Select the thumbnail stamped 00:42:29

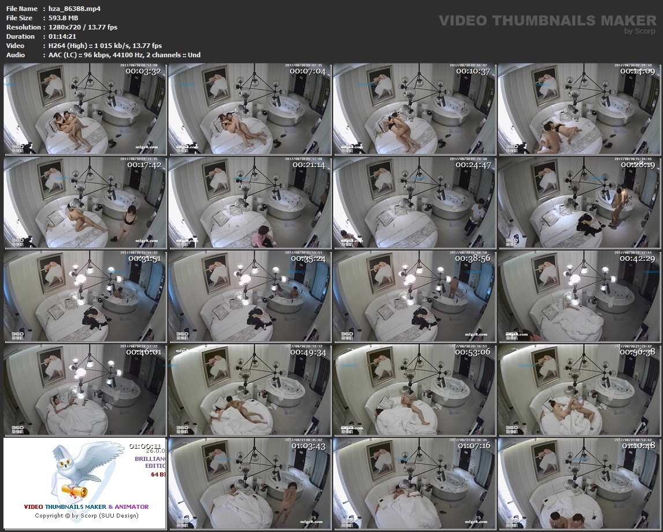[579, 295]
